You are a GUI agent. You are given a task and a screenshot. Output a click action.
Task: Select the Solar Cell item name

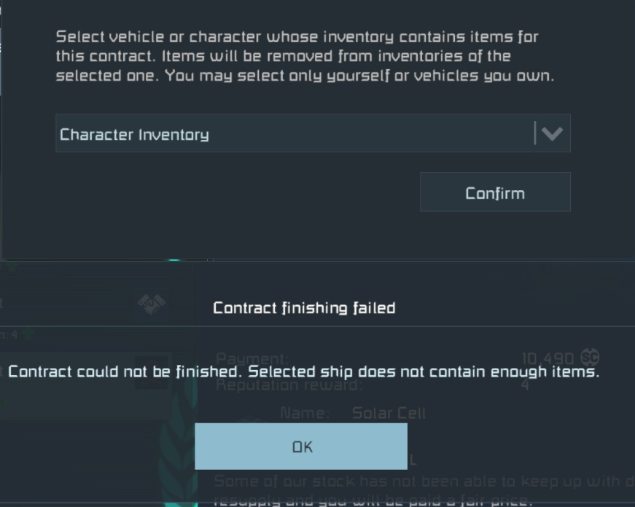click(389, 413)
